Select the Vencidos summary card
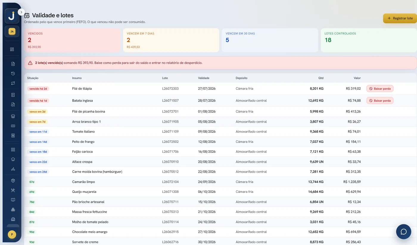Screen dimensions: 417x245 72,40
